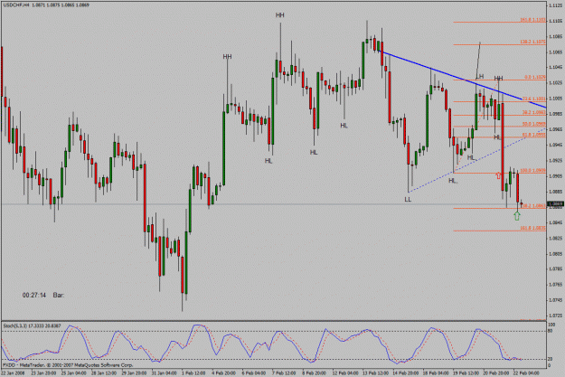The image size is (565, 377).
Task: Click the 20 Feb 20:00 time label
Action: [x=496, y=373]
